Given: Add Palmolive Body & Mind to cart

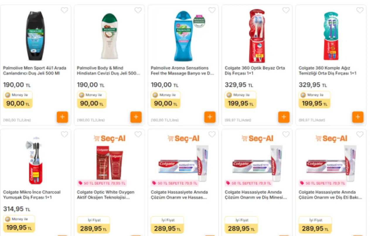Looking at the screenshot, I should [x=136, y=117].
